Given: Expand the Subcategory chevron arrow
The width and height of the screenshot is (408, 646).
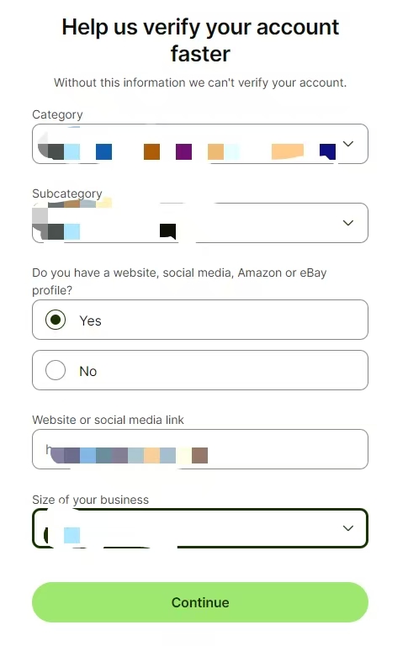Looking at the screenshot, I should coord(348,223).
